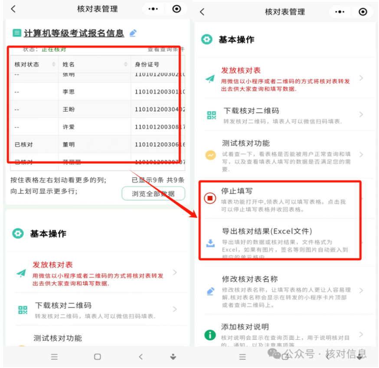The width and height of the screenshot is (379, 368).
Task: Tap the blue export download icon
Action: pyautogui.click(x=210, y=243)
